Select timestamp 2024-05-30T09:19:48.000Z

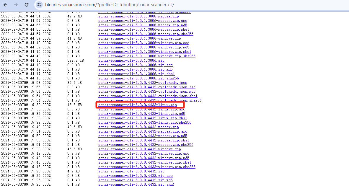pos(26,127)
